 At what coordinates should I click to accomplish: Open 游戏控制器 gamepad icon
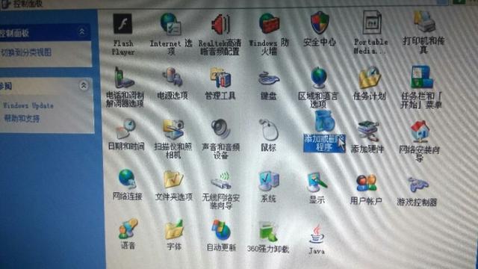click(418, 185)
